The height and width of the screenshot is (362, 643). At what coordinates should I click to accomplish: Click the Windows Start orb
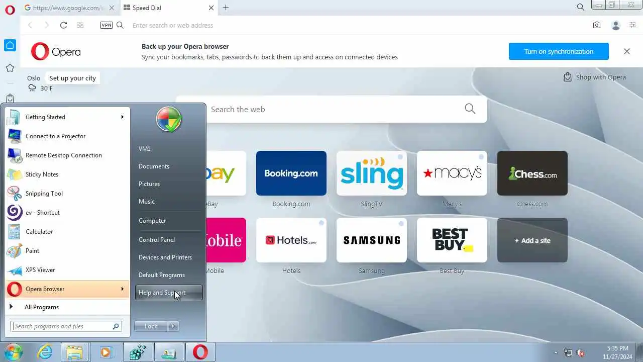14,352
